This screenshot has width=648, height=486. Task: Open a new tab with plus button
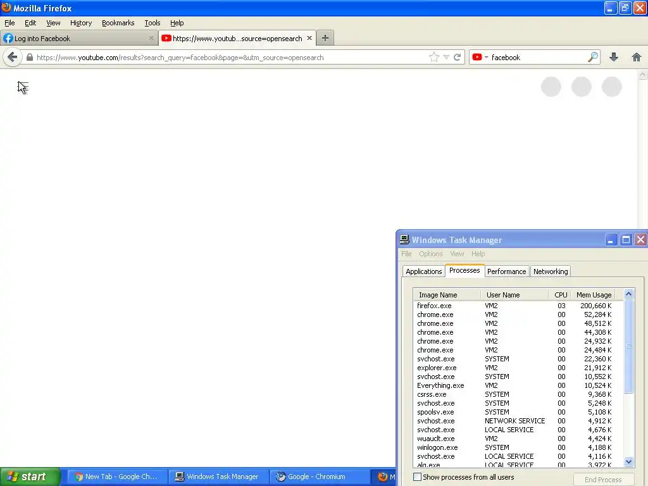tap(325, 38)
